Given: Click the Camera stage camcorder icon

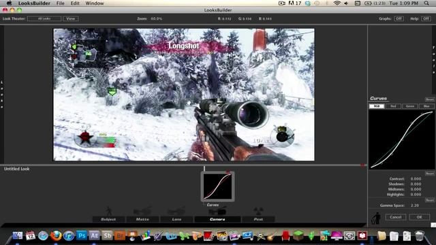Looking at the screenshot, I should (217, 211).
